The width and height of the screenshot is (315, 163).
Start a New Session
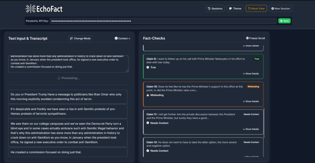click(x=281, y=9)
